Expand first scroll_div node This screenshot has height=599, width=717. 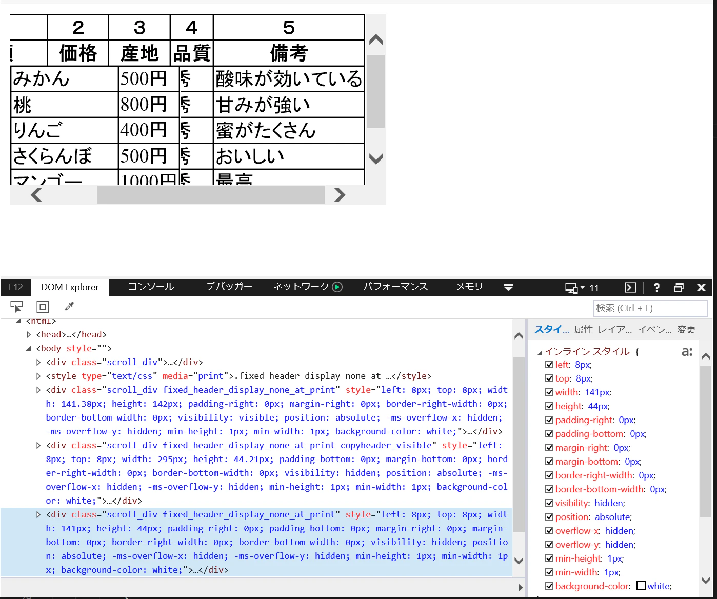[x=38, y=363]
